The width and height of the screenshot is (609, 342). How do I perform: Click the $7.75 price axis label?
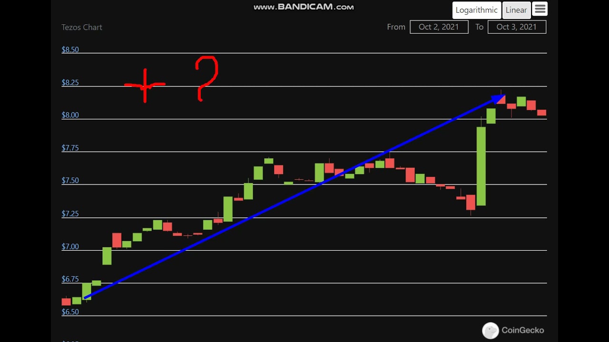pos(70,148)
